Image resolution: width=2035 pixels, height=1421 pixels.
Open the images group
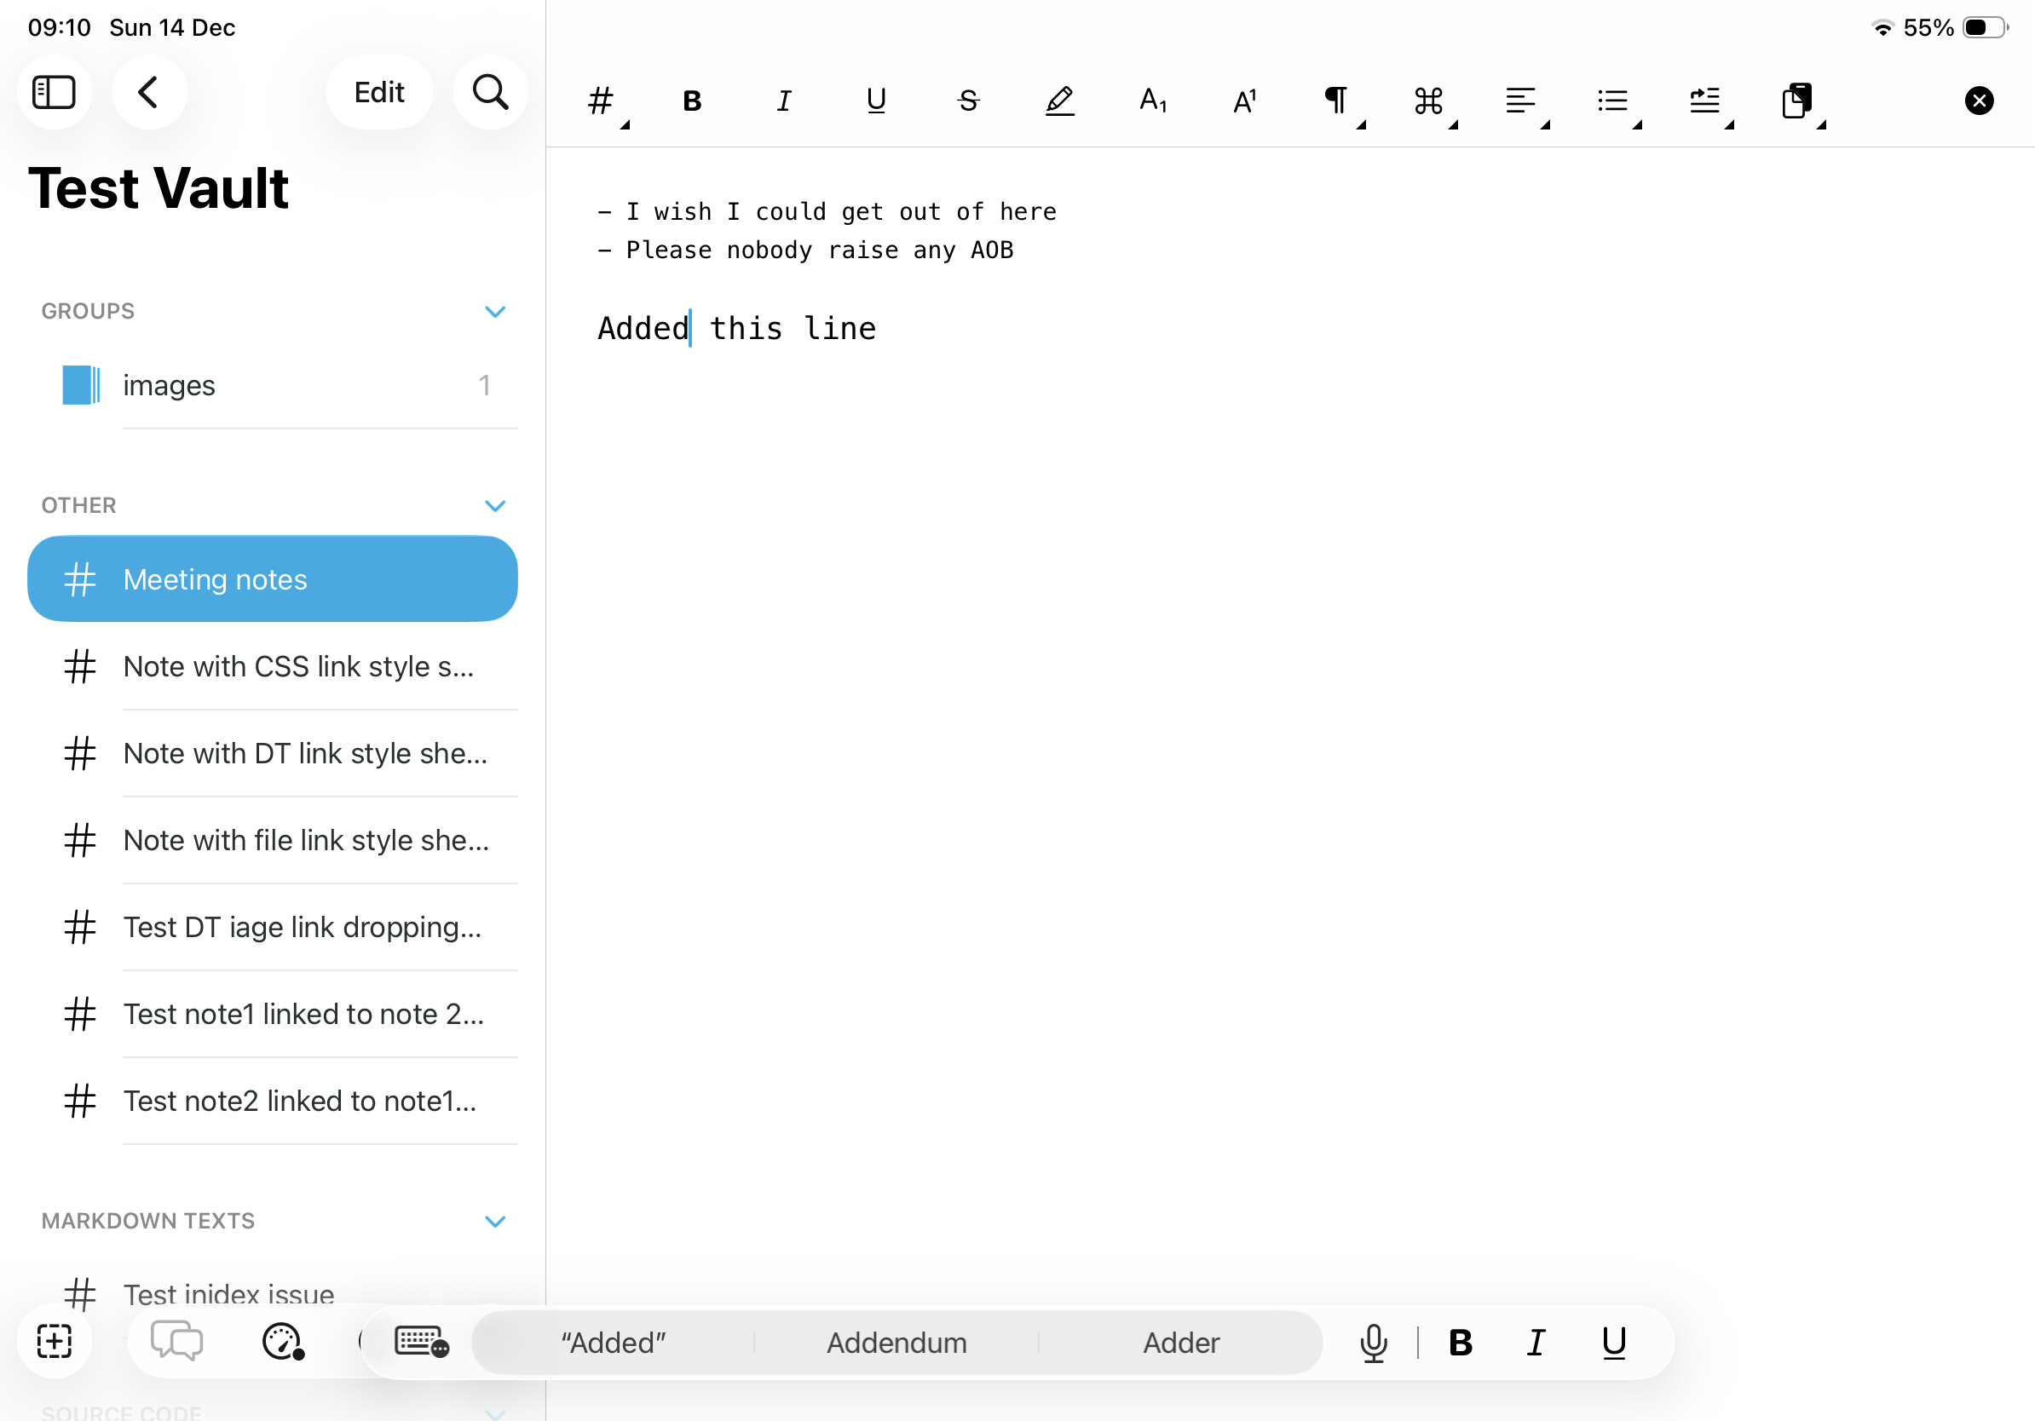click(x=169, y=384)
